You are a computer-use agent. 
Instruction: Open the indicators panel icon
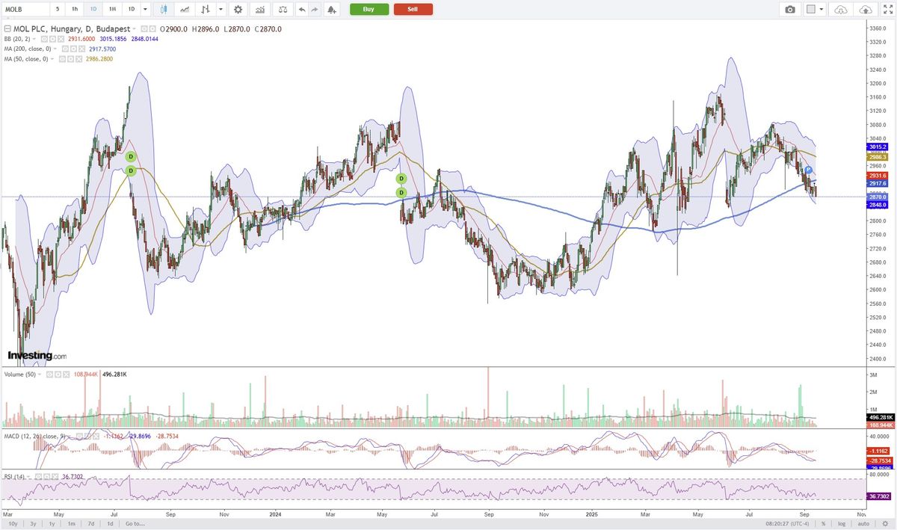[260, 9]
